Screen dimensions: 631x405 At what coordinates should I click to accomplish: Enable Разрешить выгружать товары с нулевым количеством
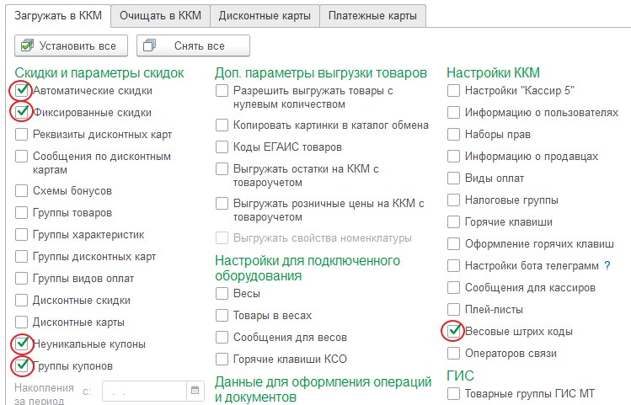[x=222, y=90]
